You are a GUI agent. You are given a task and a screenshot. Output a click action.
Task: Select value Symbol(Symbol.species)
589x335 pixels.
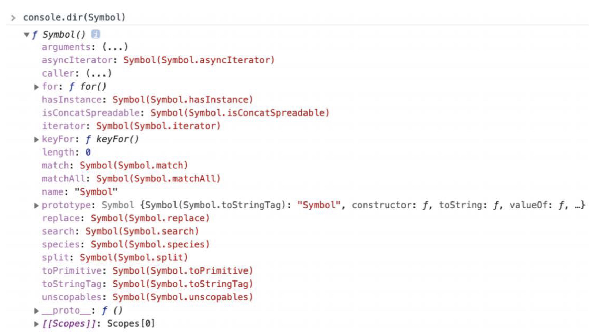click(x=150, y=245)
